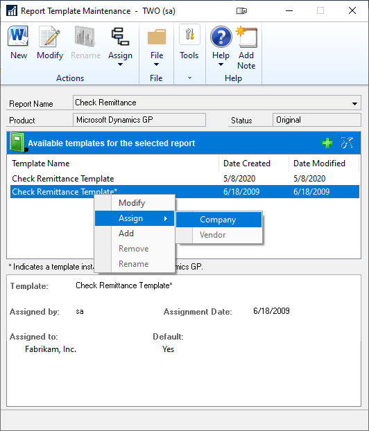Click the Dynamics GP app icon in title bar

point(11,10)
